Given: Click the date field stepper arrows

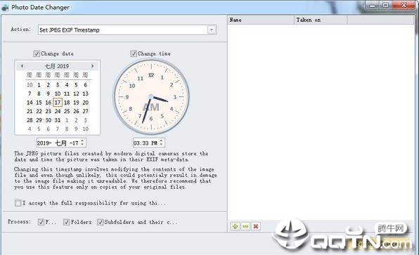Looking at the screenshot, I should [x=82, y=143].
